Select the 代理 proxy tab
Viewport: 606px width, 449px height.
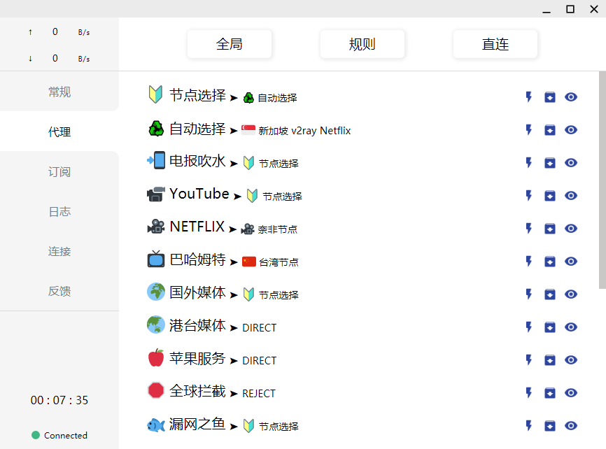[x=59, y=131]
